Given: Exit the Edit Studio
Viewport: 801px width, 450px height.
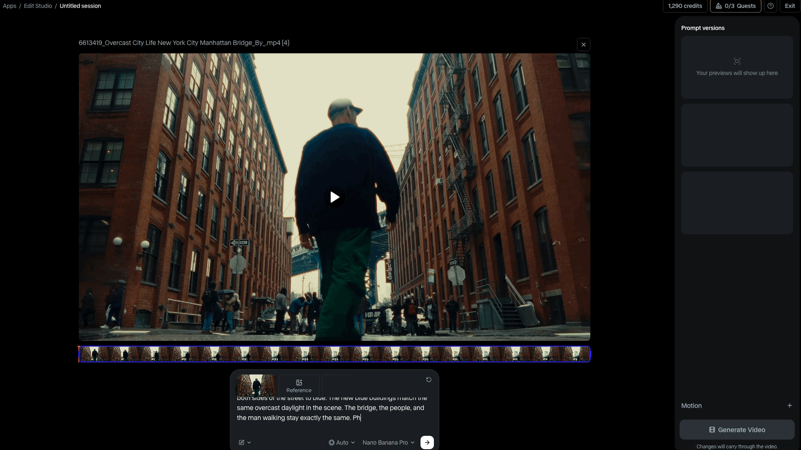Looking at the screenshot, I should click(x=790, y=6).
